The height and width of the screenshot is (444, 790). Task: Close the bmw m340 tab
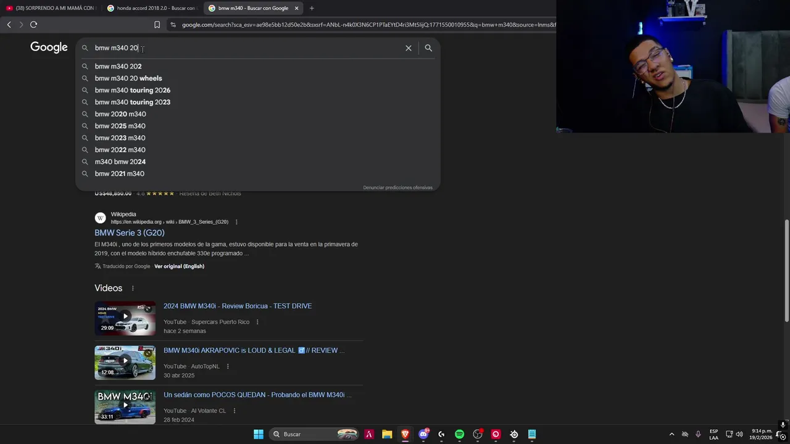[x=296, y=8]
